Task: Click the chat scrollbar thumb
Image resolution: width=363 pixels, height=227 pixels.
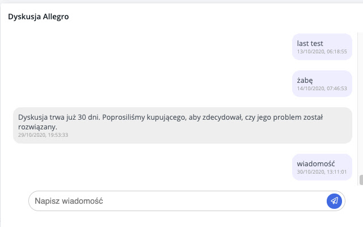Action: pos(361,180)
